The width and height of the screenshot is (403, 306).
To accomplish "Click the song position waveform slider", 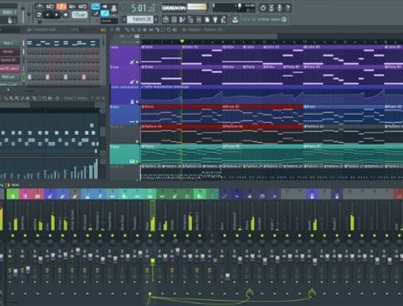I will pos(174,8).
